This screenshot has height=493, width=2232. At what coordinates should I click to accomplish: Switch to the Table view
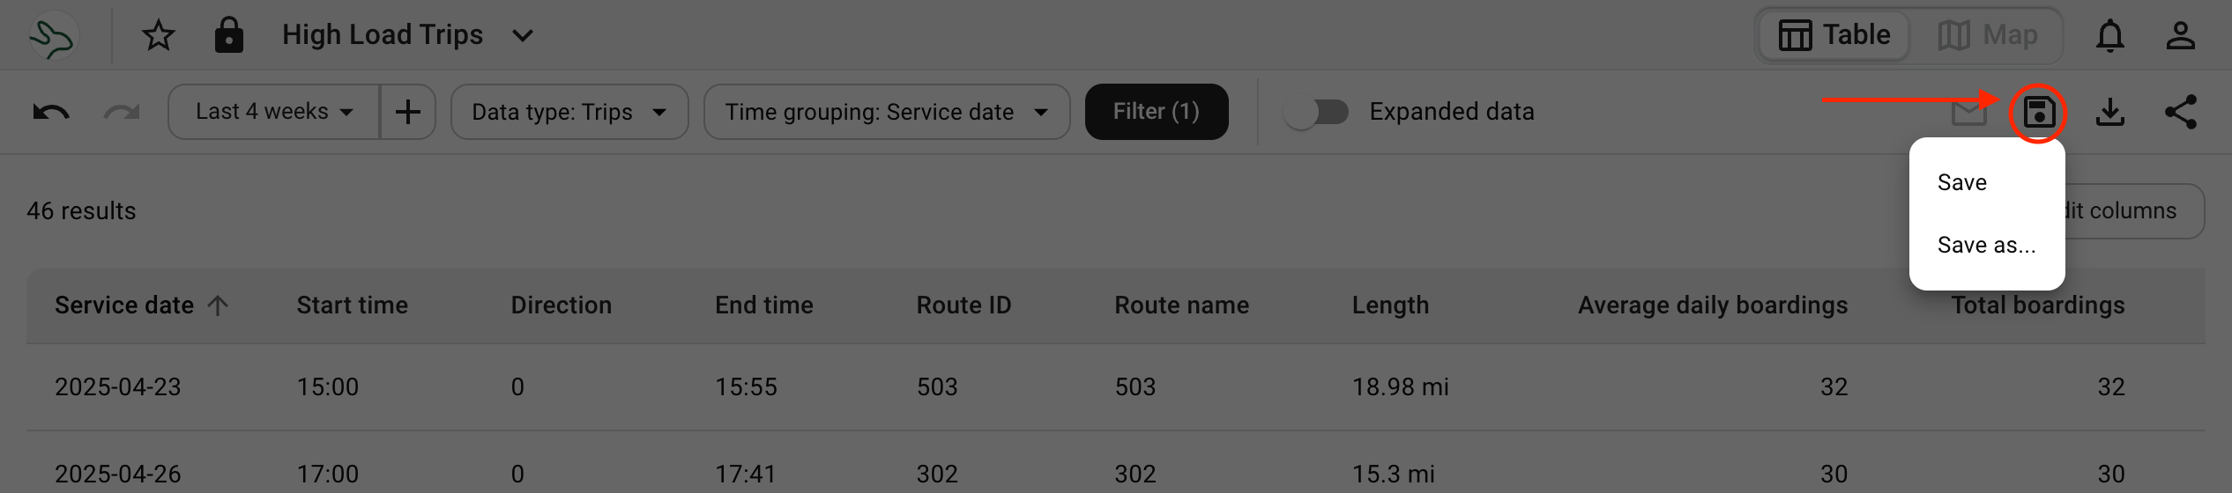click(x=1834, y=35)
